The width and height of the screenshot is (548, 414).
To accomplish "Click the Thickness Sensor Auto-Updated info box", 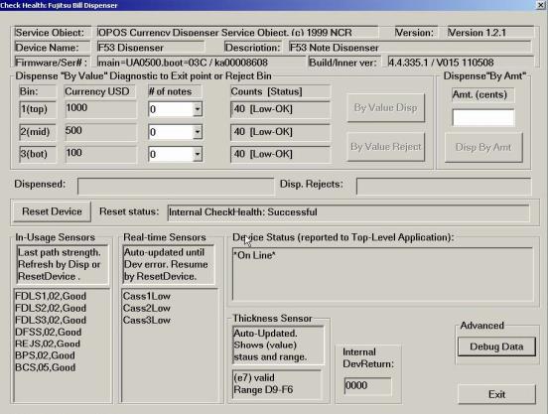I will click(278, 345).
